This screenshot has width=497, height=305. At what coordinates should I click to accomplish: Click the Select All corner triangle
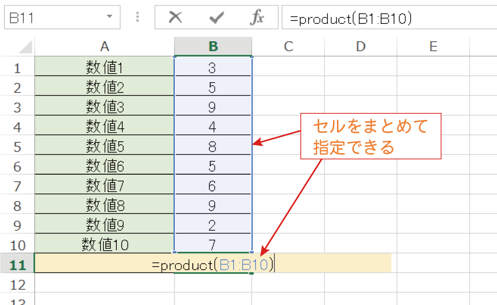(25, 47)
